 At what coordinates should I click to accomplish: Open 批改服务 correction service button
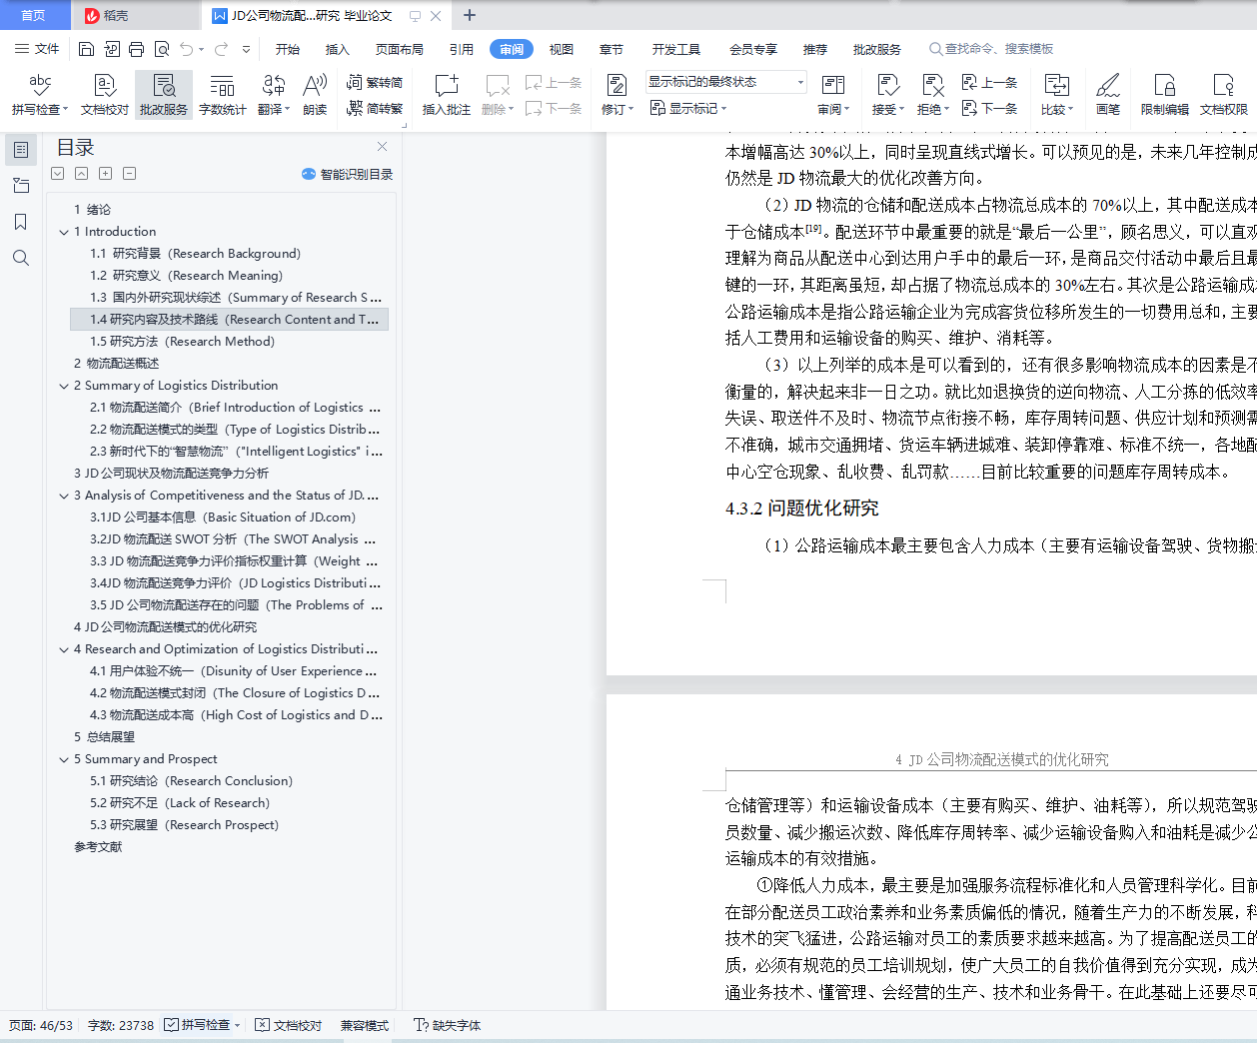(164, 95)
